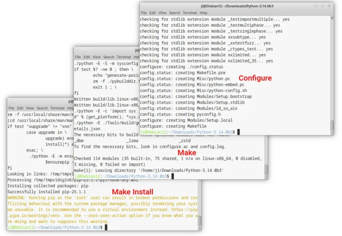Open View menu in the Make terminal window

click(96, 57)
